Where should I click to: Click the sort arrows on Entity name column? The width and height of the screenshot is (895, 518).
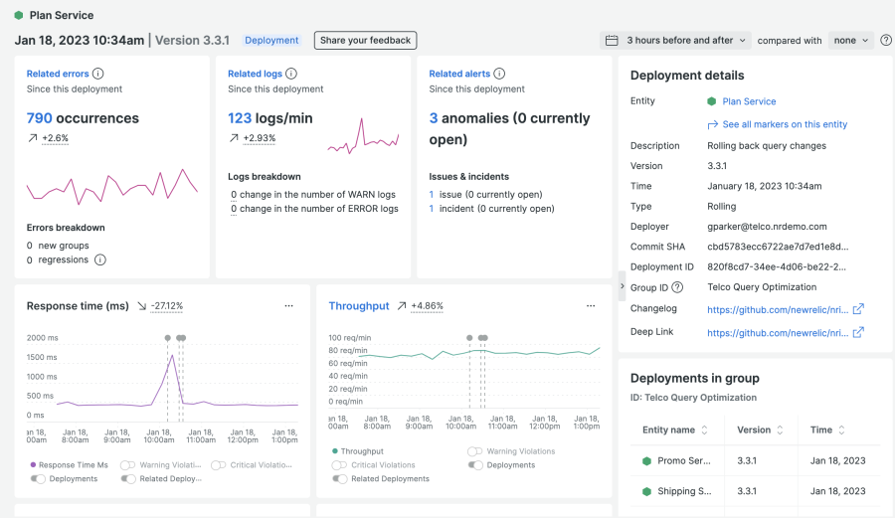click(x=704, y=431)
